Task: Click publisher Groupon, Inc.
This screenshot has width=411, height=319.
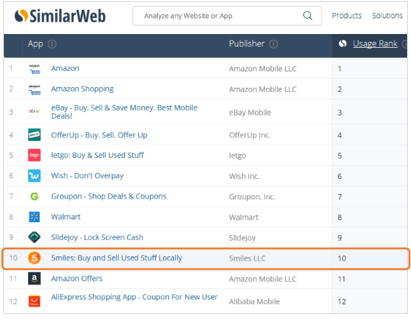Action: click(x=252, y=197)
